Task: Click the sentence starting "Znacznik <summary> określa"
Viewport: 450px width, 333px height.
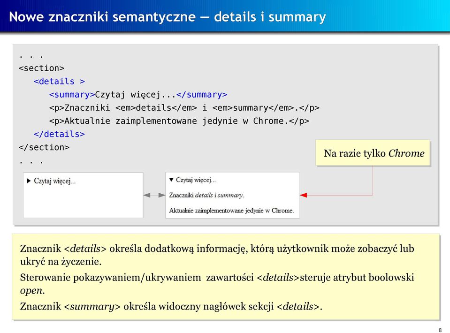Action: point(171,306)
